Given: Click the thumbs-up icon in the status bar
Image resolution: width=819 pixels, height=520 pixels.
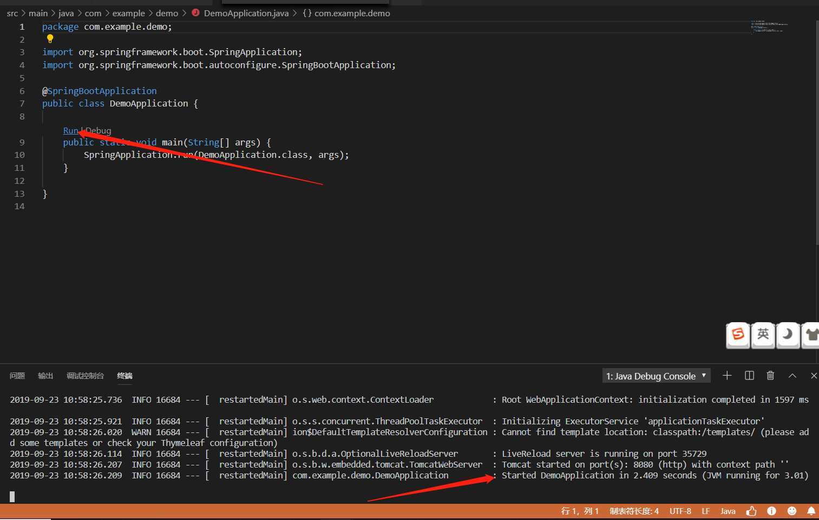Looking at the screenshot, I should coord(751,511).
